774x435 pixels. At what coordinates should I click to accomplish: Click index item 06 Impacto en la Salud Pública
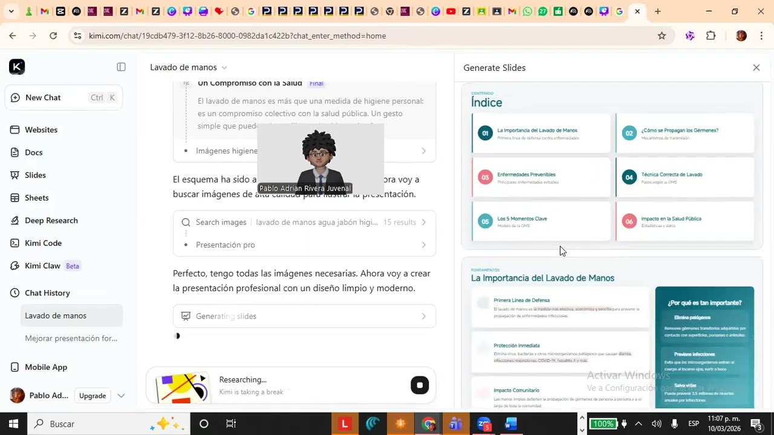685,222
